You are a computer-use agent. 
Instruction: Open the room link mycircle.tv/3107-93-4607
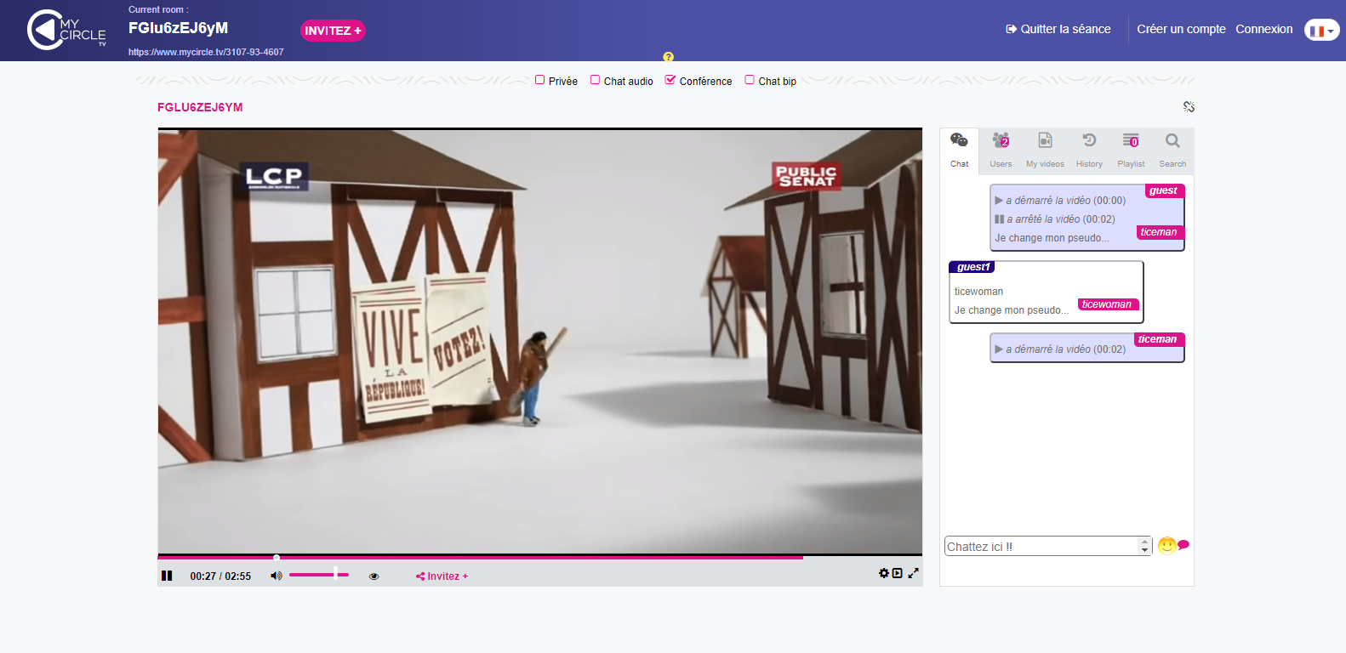pyautogui.click(x=206, y=52)
